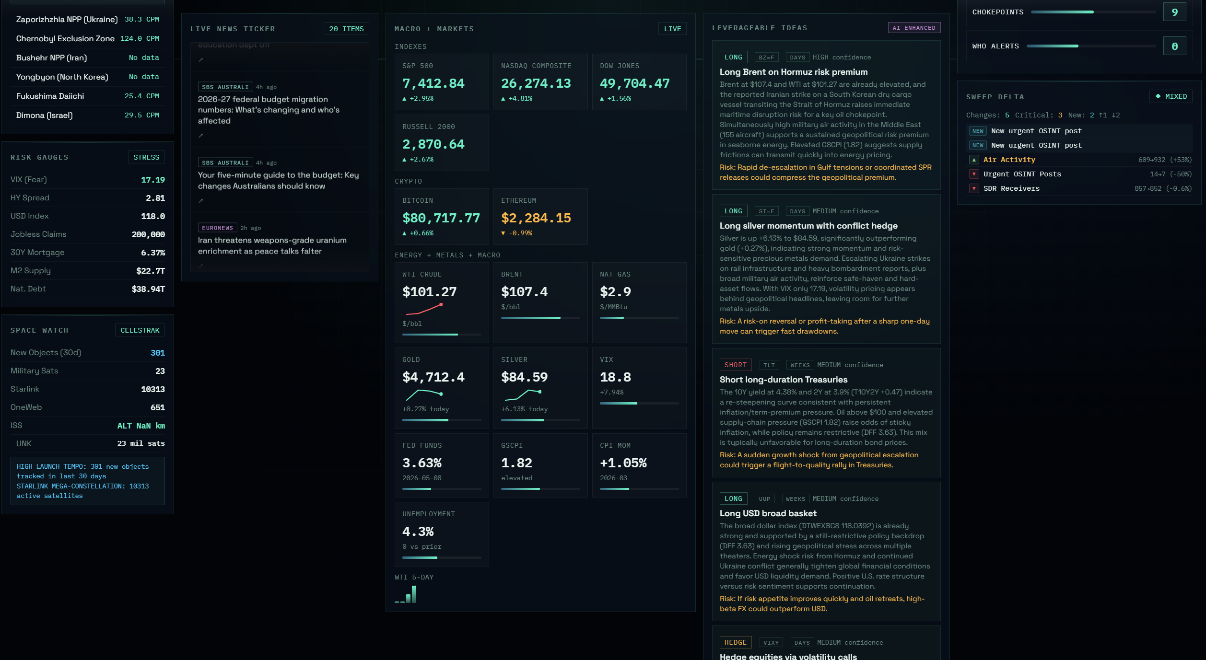Click SBS AUSTRALI tag on migration story
This screenshot has height=660, width=1206.
(225, 87)
